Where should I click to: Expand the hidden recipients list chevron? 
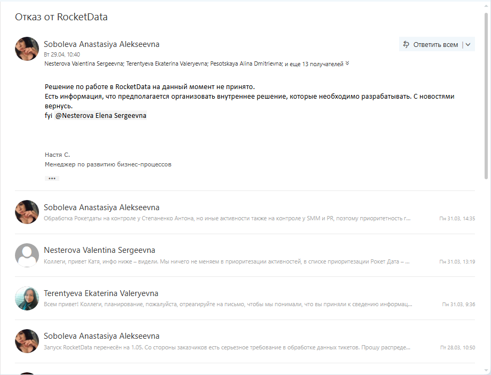347,63
